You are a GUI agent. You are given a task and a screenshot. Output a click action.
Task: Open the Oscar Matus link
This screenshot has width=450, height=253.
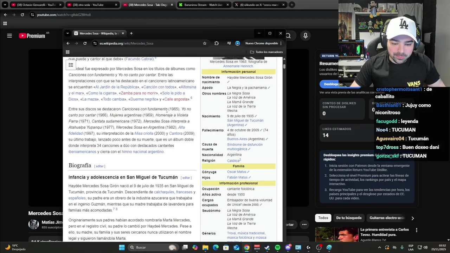[237, 172]
